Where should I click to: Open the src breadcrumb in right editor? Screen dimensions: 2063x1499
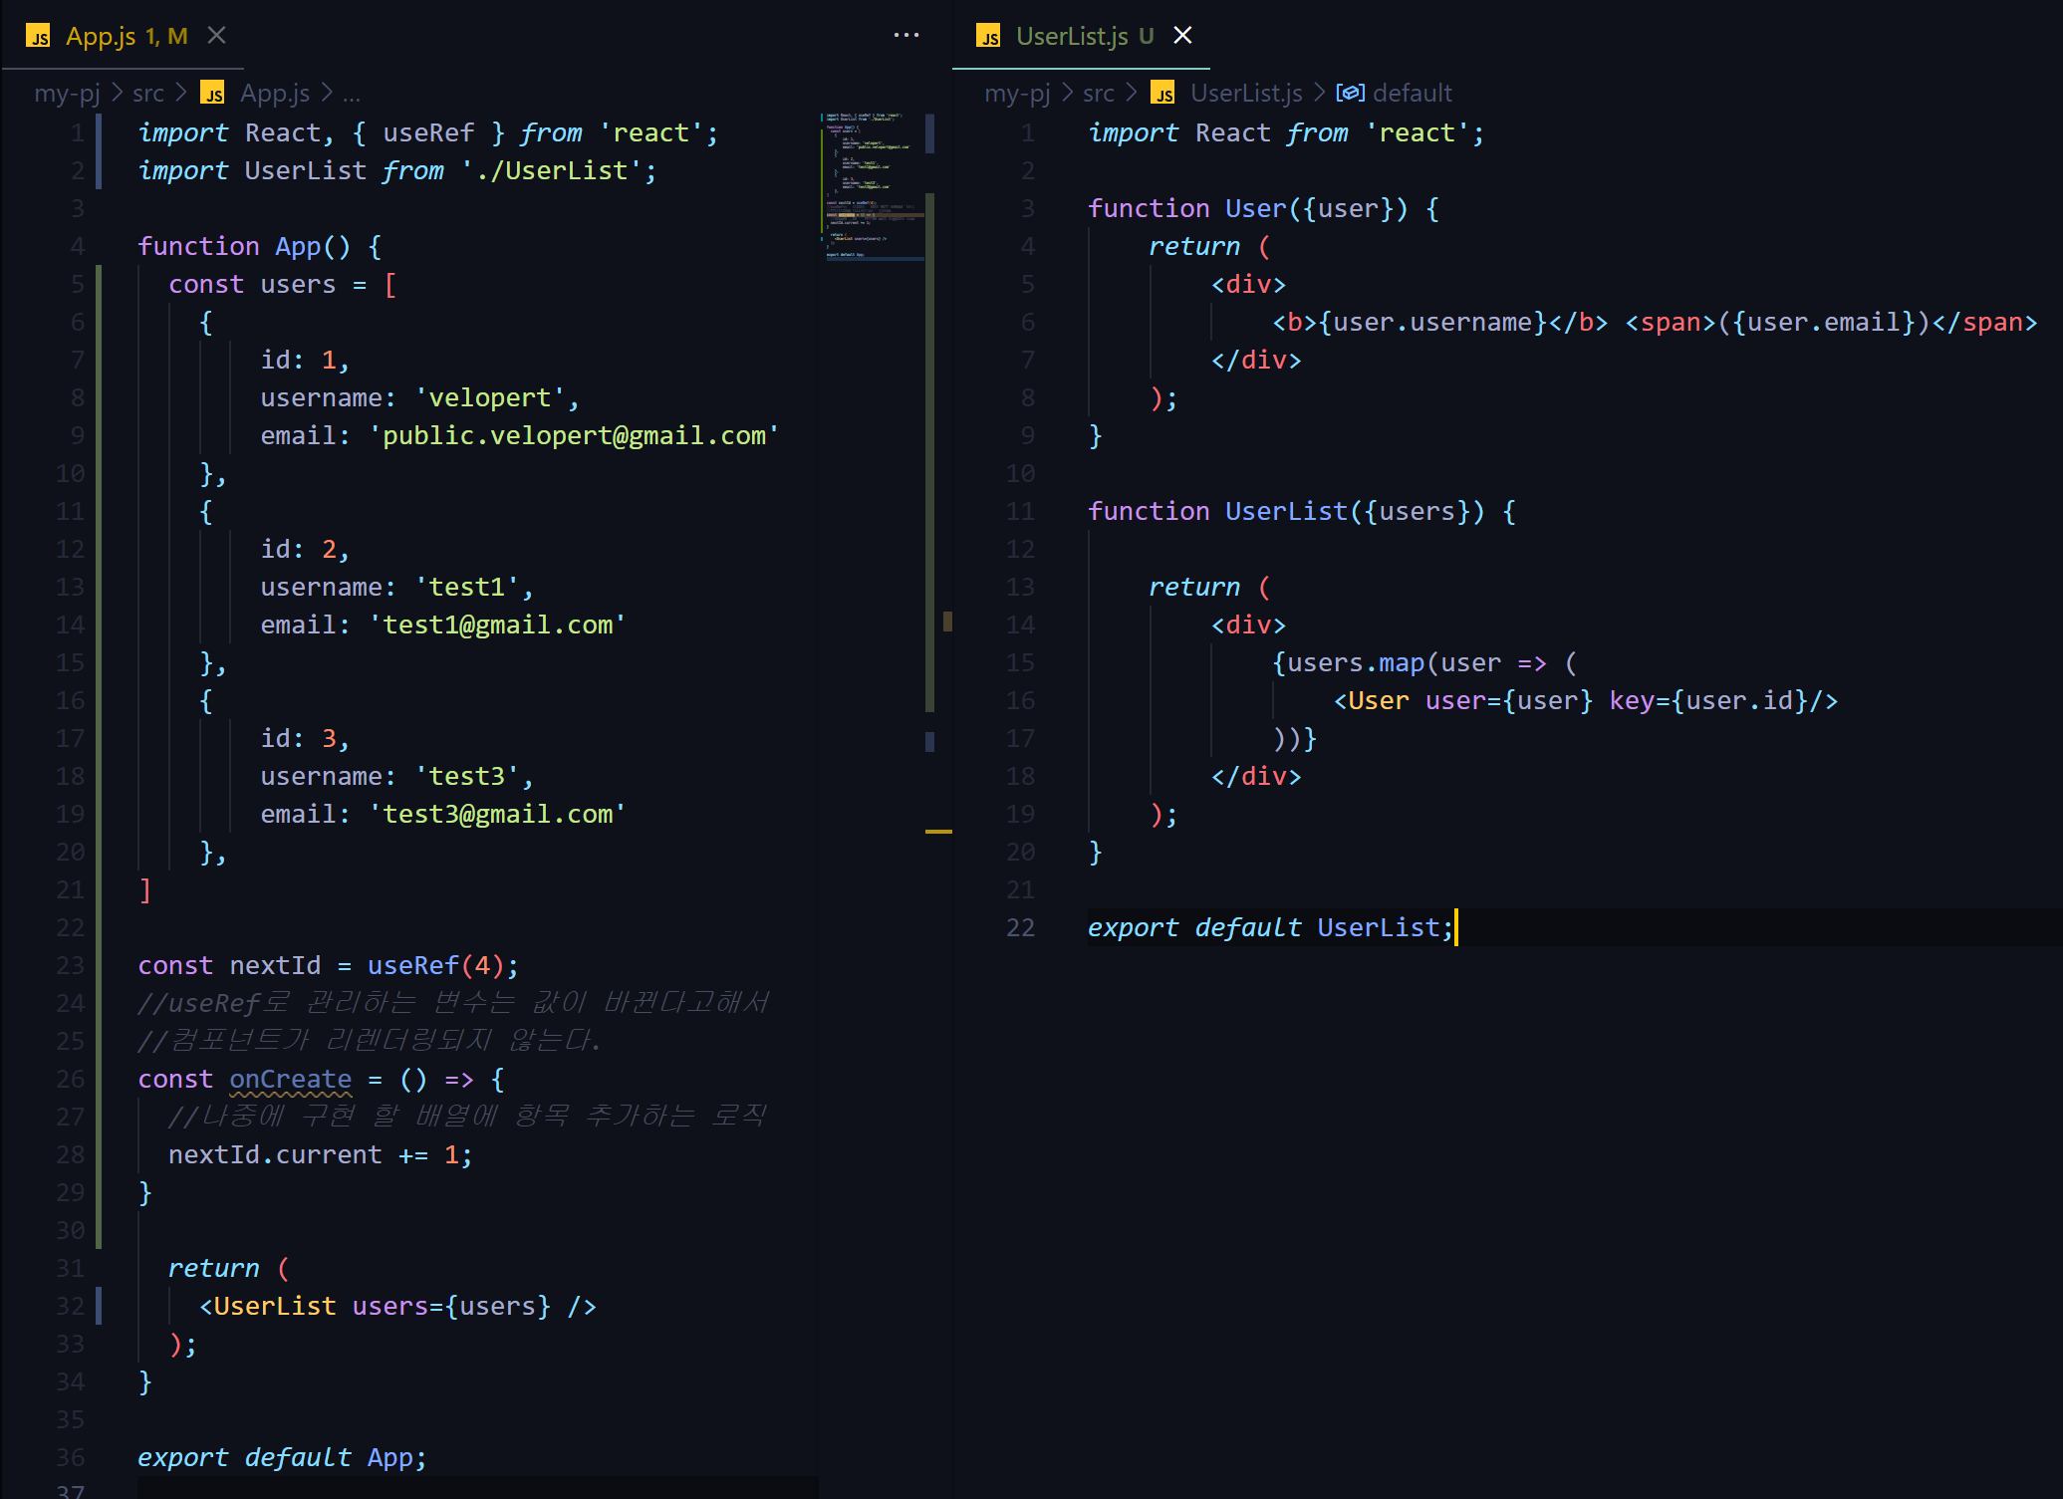click(x=1098, y=94)
